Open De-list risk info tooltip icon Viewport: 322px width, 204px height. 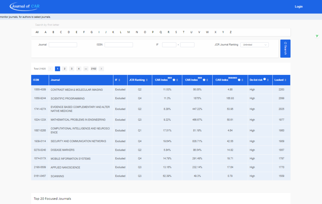265,79
